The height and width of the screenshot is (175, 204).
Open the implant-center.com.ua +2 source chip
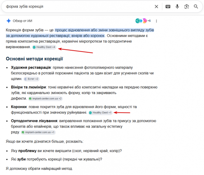click(45, 98)
